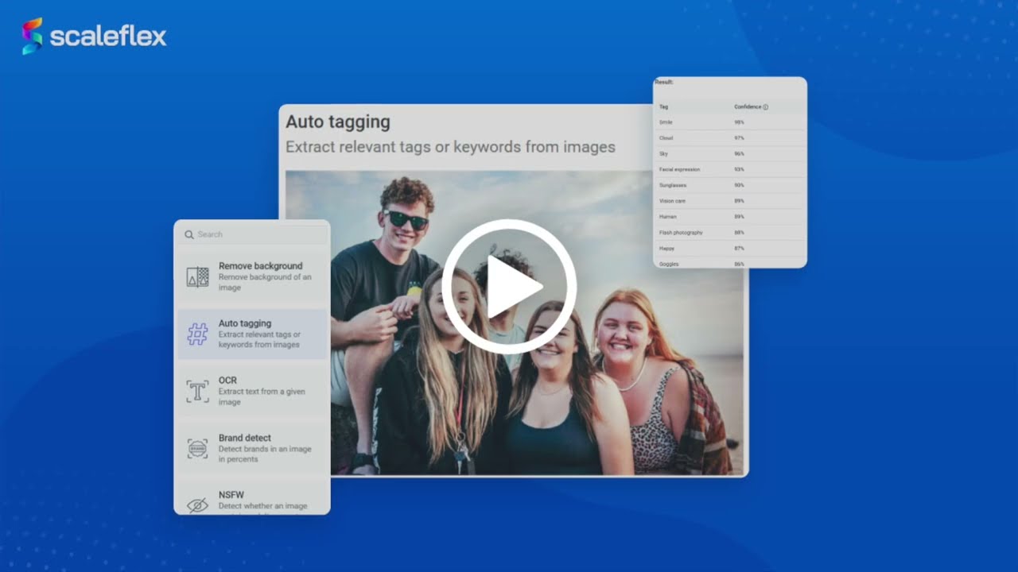Click the 'Extract text from a given image' description

[x=262, y=396]
